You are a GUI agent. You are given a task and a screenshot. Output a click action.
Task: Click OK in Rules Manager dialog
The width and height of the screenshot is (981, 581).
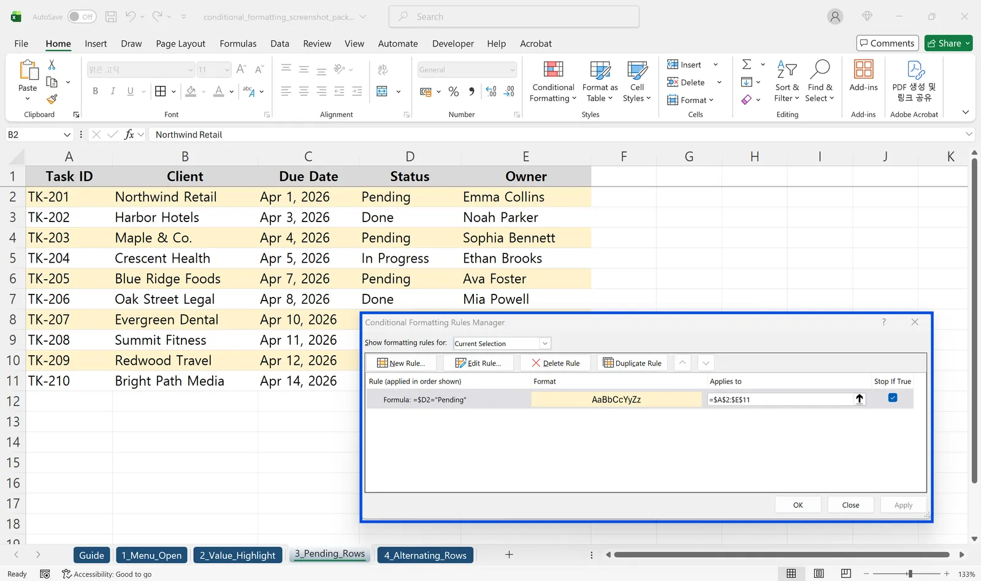pyautogui.click(x=798, y=505)
